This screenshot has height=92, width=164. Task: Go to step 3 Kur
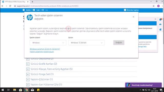(45, 10)
